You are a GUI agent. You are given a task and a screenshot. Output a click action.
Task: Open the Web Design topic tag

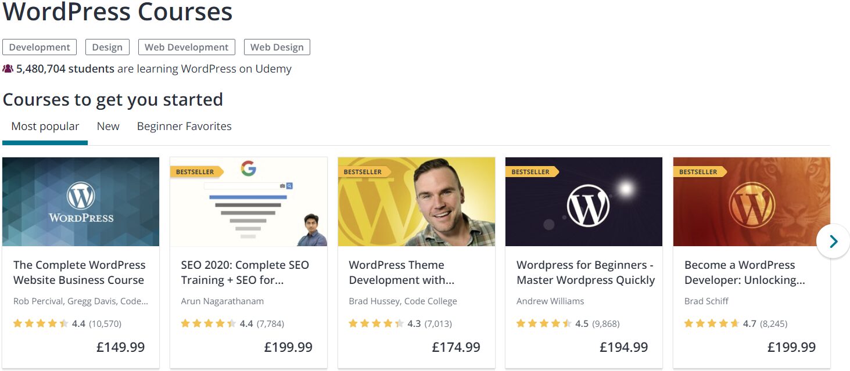pyautogui.click(x=277, y=47)
